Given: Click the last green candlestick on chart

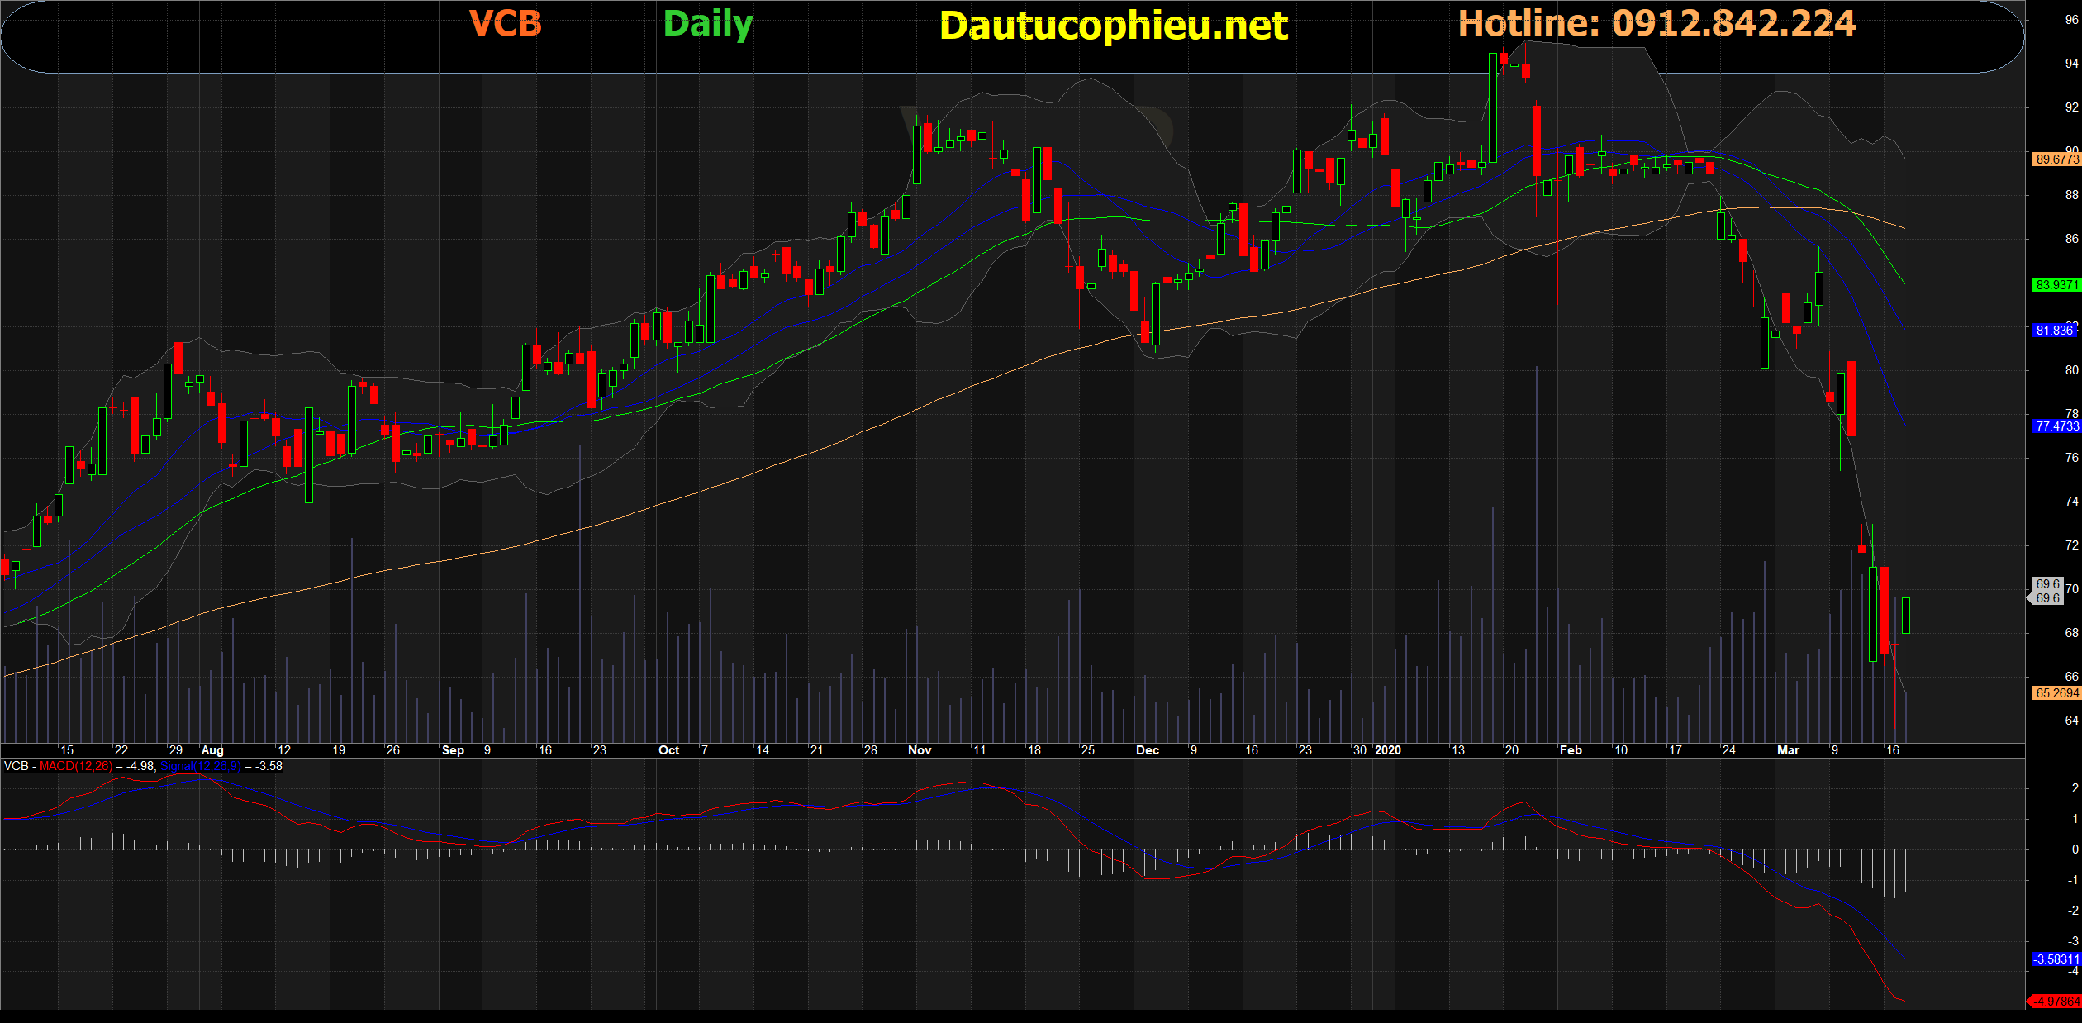Looking at the screenshot, I should [1906, 616].
